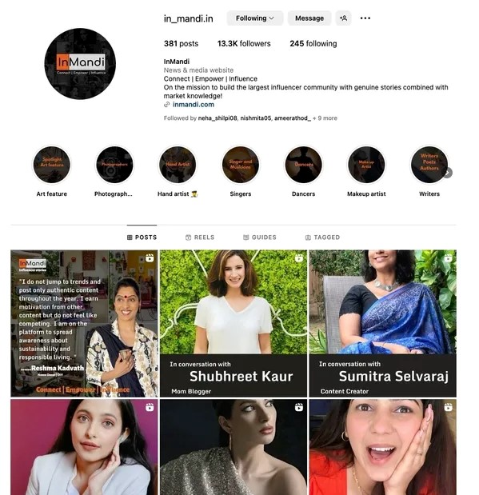This screenshot has width=479, height=495.
Task: Open the three-dots more options menu
Action: (365, 18)
